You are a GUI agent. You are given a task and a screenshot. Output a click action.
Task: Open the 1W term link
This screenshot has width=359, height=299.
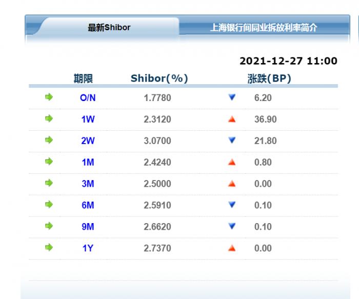click(x=88, y=119)
